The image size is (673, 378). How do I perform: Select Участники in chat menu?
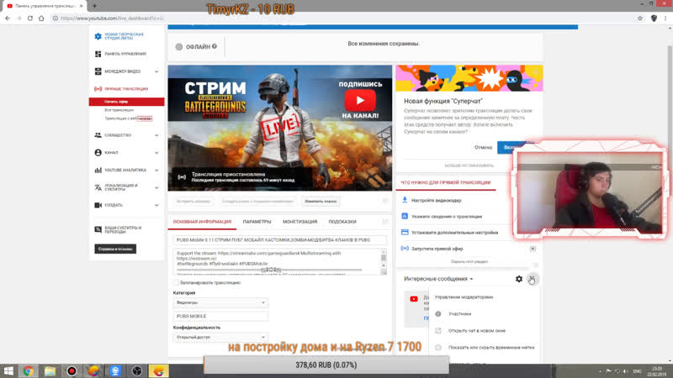tap(459, 314)
